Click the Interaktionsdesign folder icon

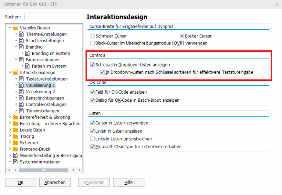point(15,72)
